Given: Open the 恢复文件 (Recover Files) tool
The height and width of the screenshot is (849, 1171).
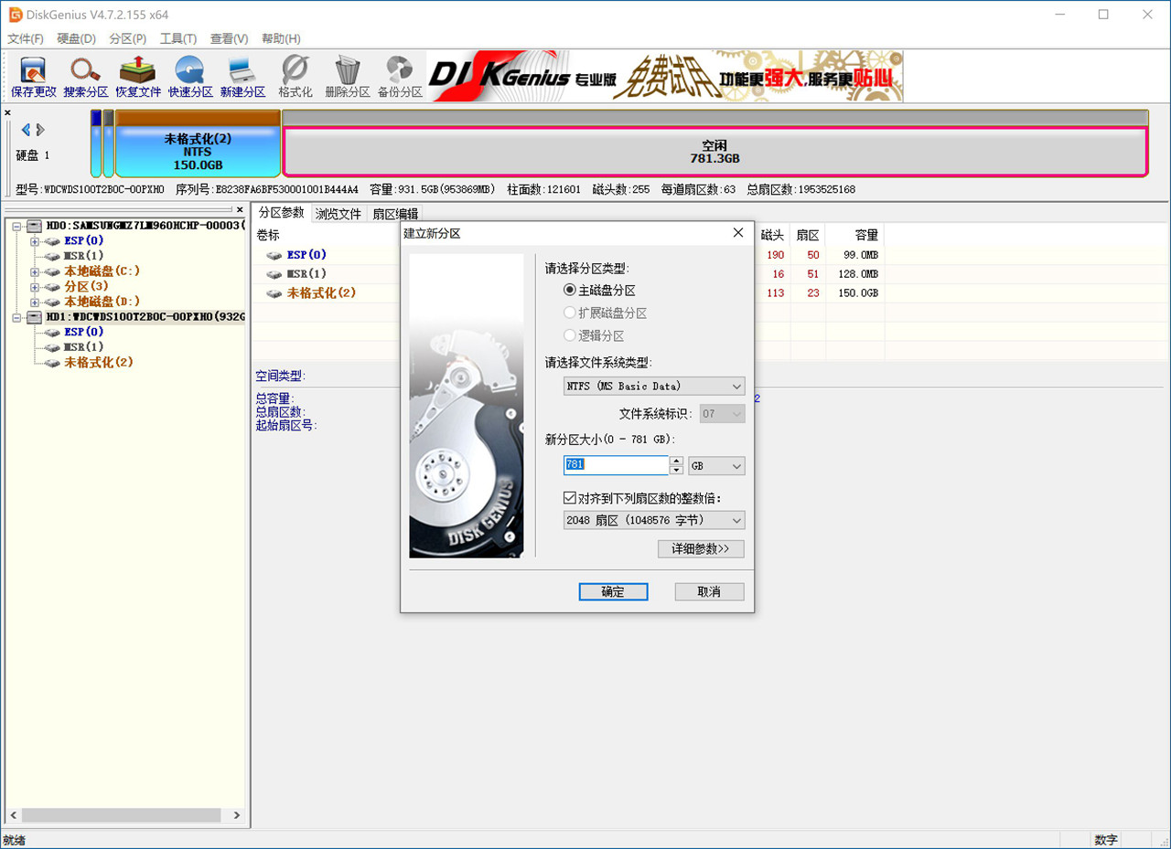Looking at the screenshot, I should [137, 75].
